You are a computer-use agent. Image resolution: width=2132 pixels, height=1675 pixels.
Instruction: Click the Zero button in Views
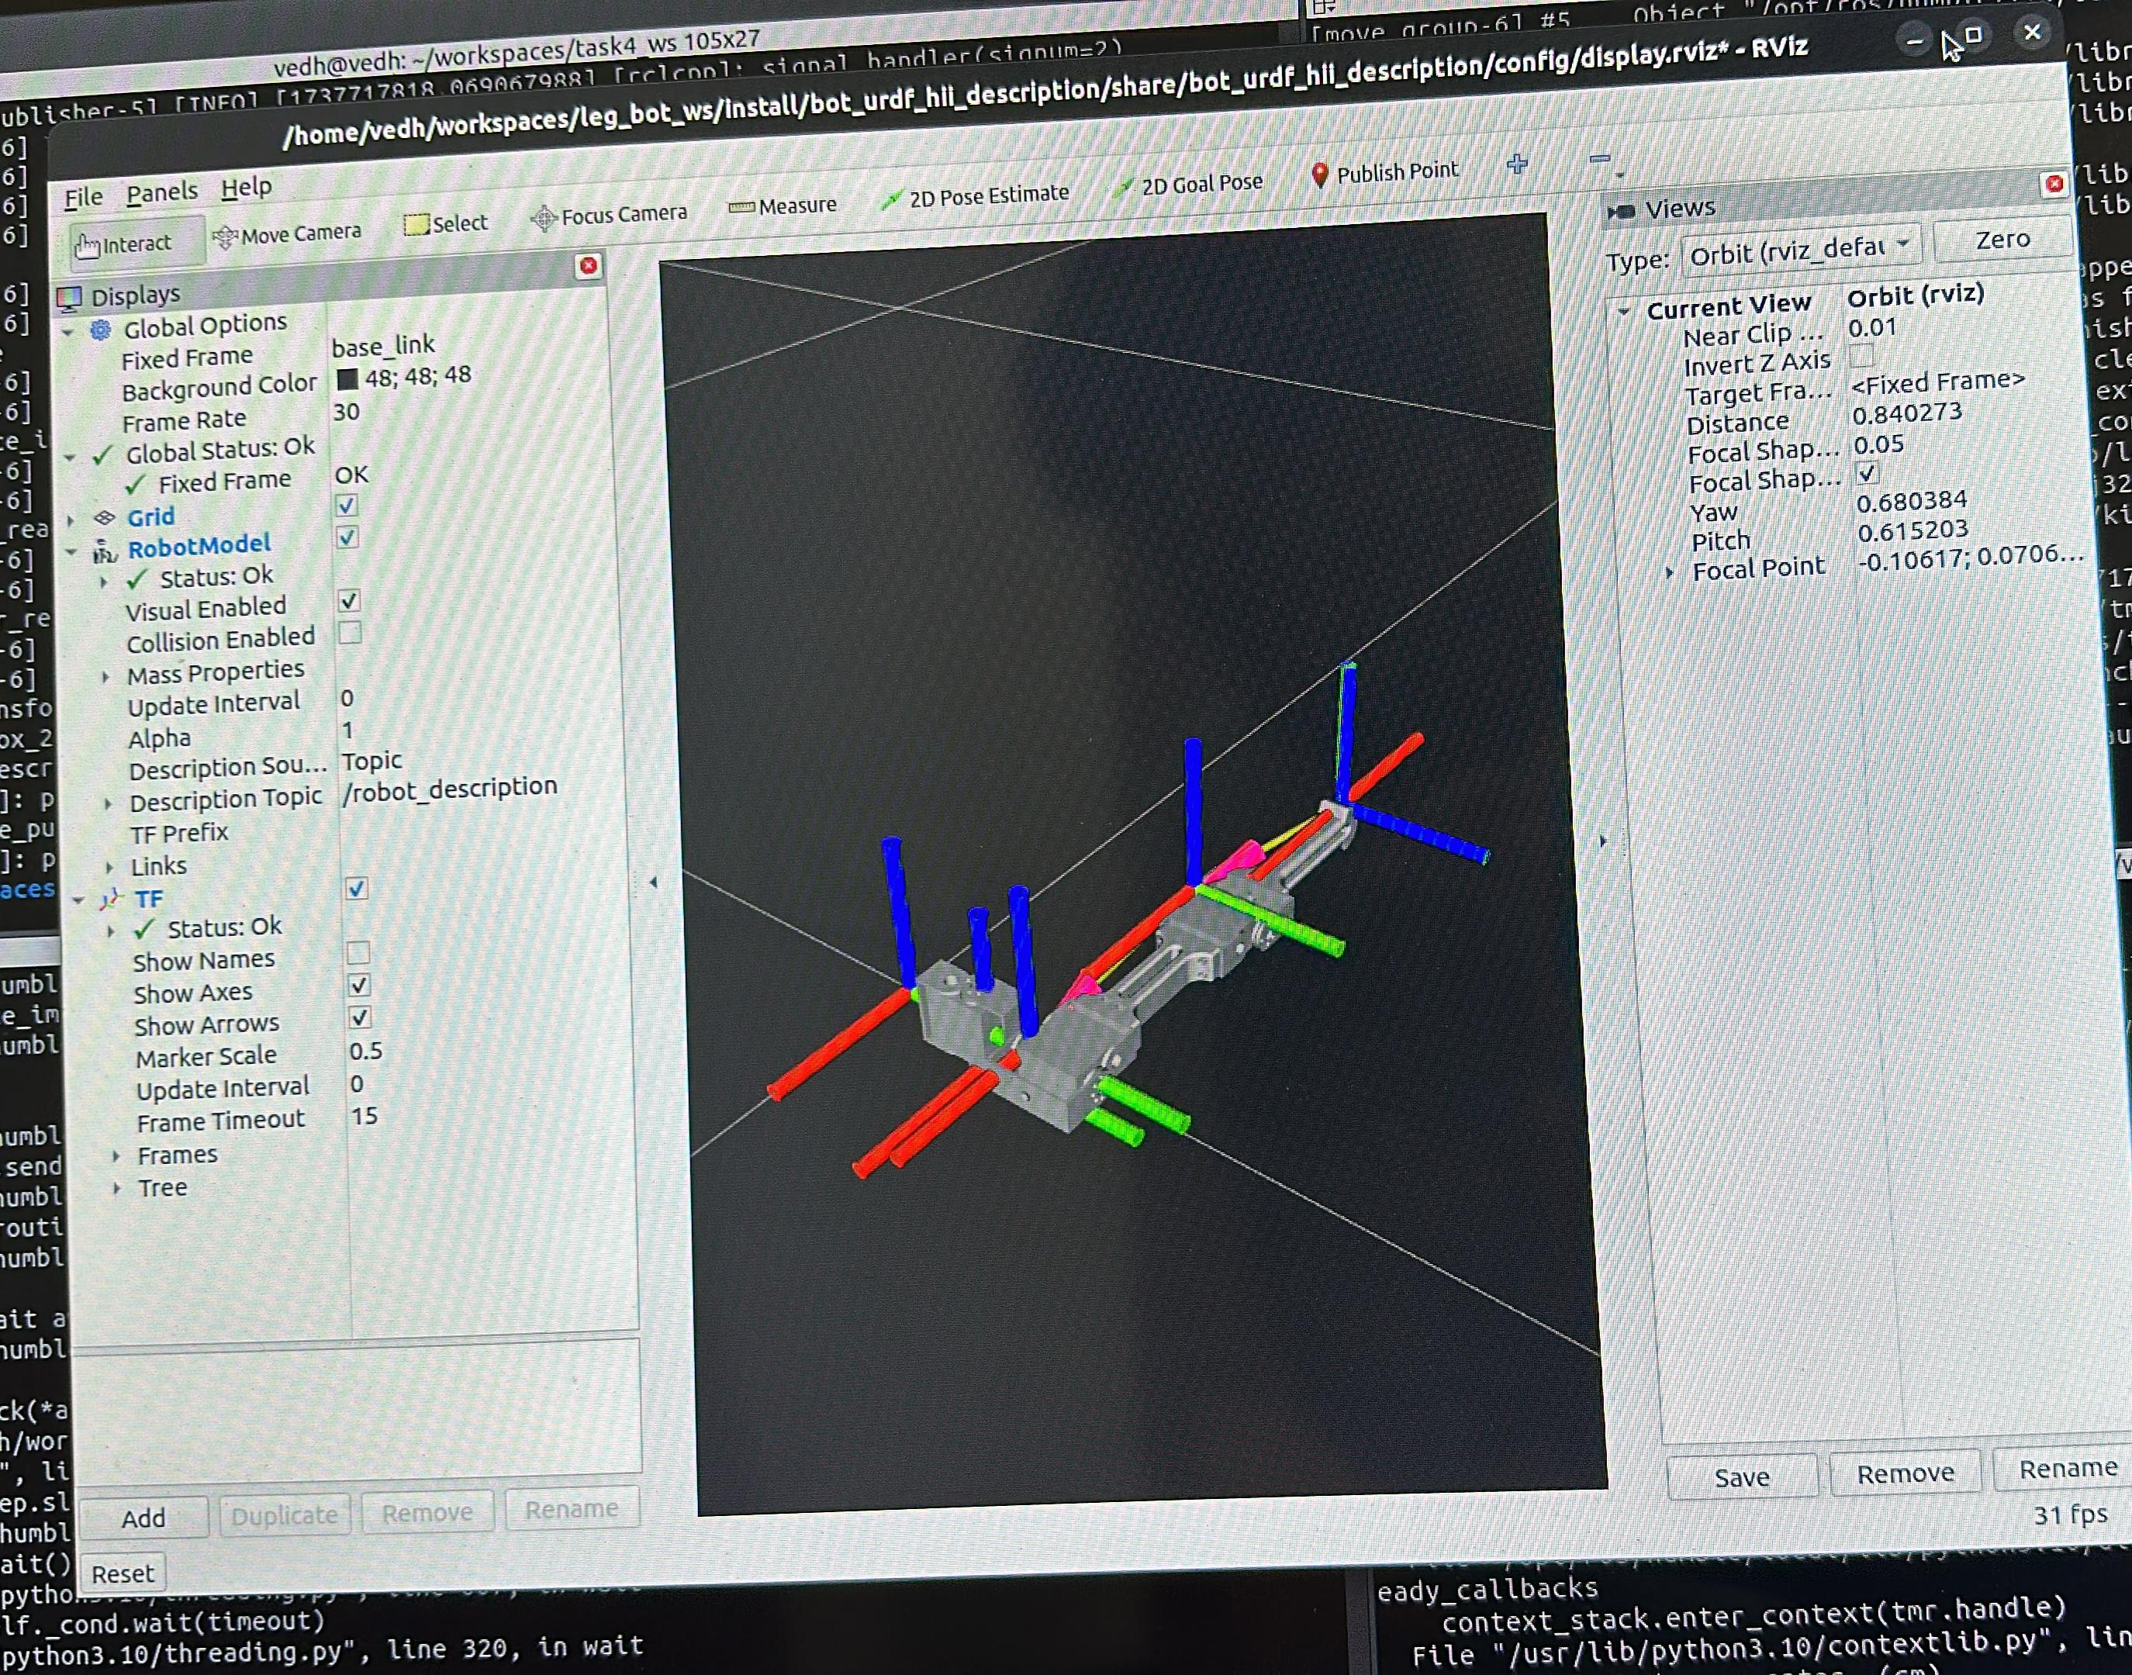pyautogui.click(x=2001, y=240)
